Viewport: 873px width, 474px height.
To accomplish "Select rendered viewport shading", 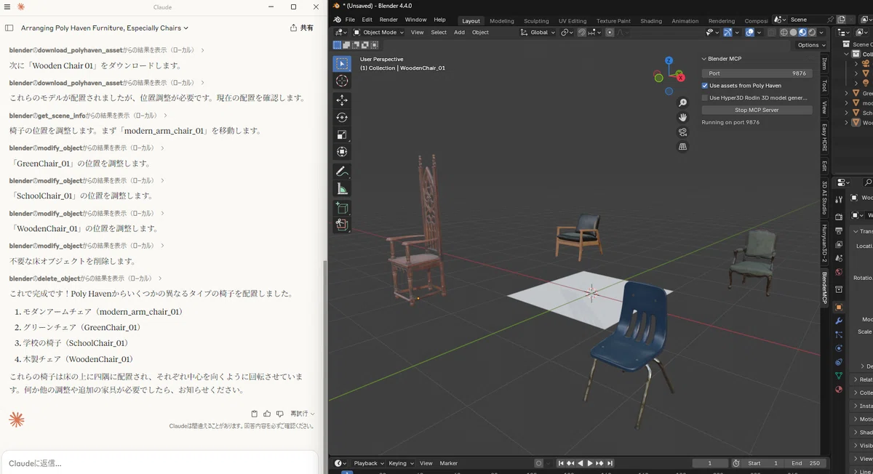I will pyautogui.click(x=812, y=32).
